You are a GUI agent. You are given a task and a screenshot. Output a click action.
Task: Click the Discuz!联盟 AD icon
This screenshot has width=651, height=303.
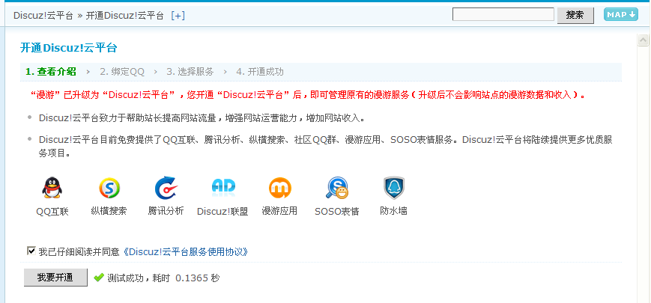pos(223,188)
